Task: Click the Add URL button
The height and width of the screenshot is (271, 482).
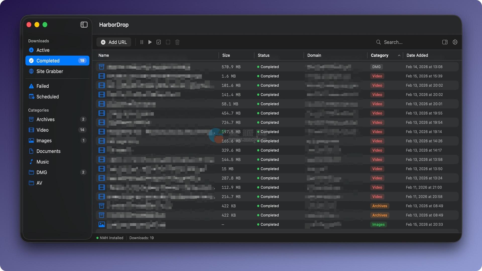Action: pyautogui.click(x=114, y=42)
